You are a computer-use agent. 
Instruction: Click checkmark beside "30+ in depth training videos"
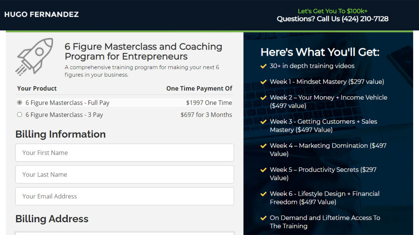(x=264, y=66)
